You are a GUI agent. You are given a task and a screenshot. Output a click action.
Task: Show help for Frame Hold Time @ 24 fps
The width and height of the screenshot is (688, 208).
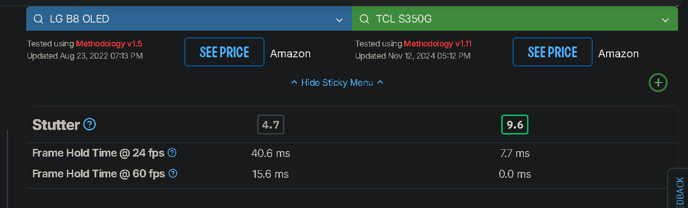(172, 153)
